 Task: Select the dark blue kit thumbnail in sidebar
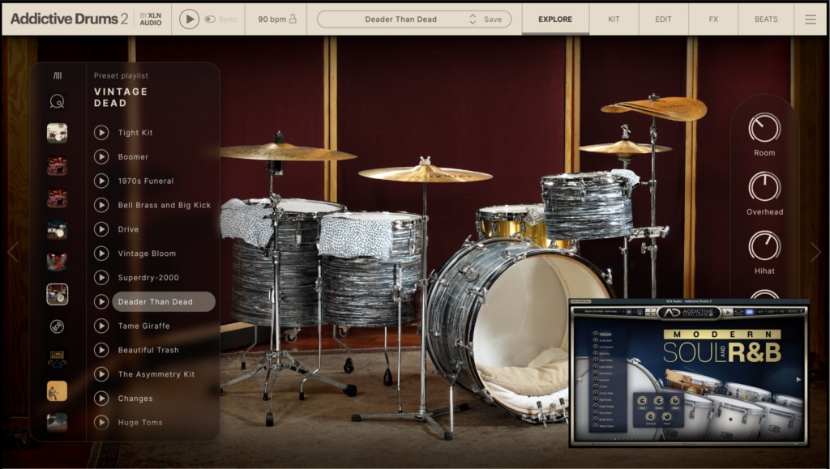[x=58, y=230]
